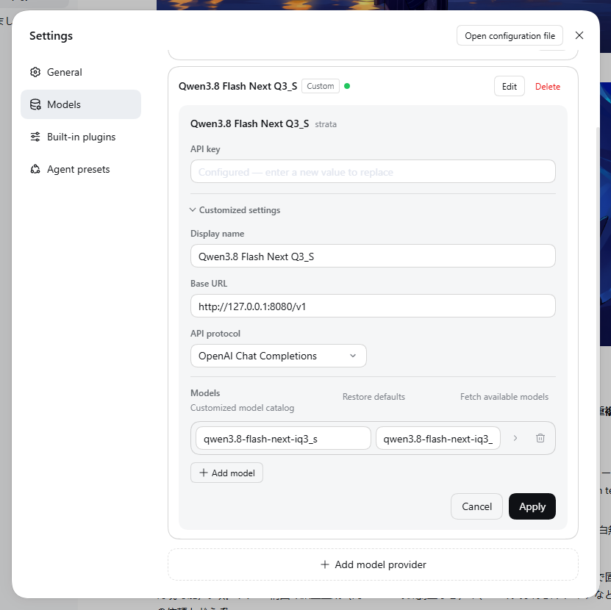Click Add model button
611x610 pixels.
(226, 473)
